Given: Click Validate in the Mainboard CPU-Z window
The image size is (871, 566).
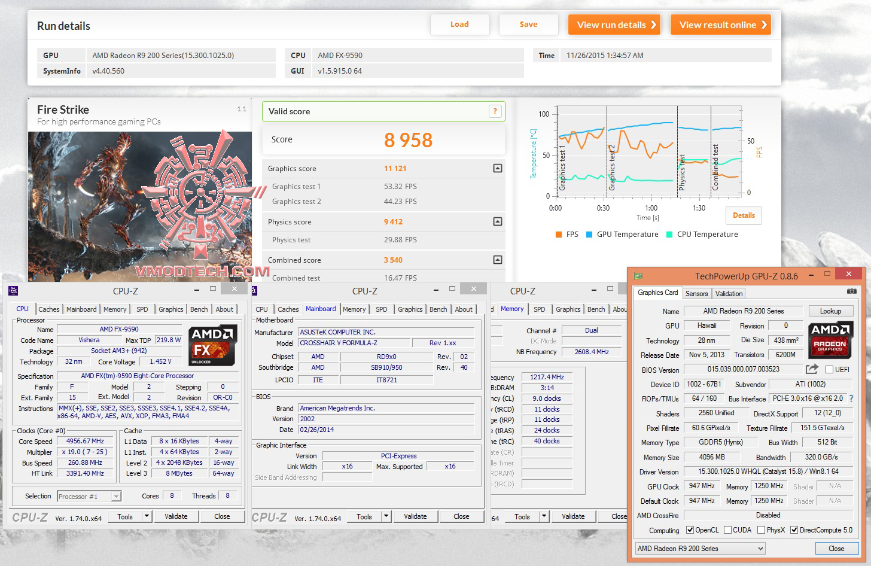Looking at the screenshot, I should pyautogui.click(x=415, y=516).
